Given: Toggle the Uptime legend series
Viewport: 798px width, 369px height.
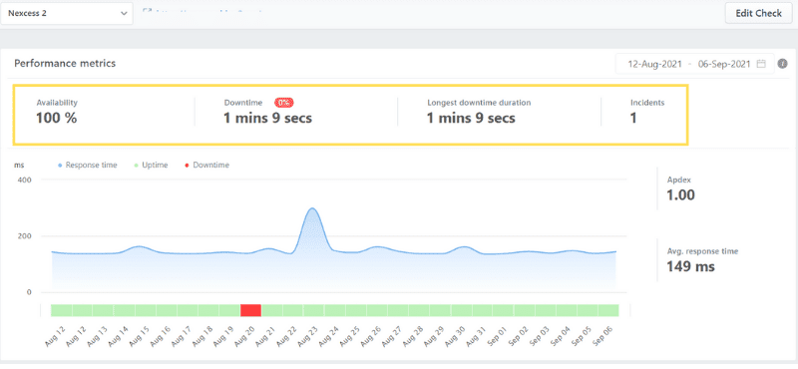Looking at the screenshot, I should (x=149, y=165).
